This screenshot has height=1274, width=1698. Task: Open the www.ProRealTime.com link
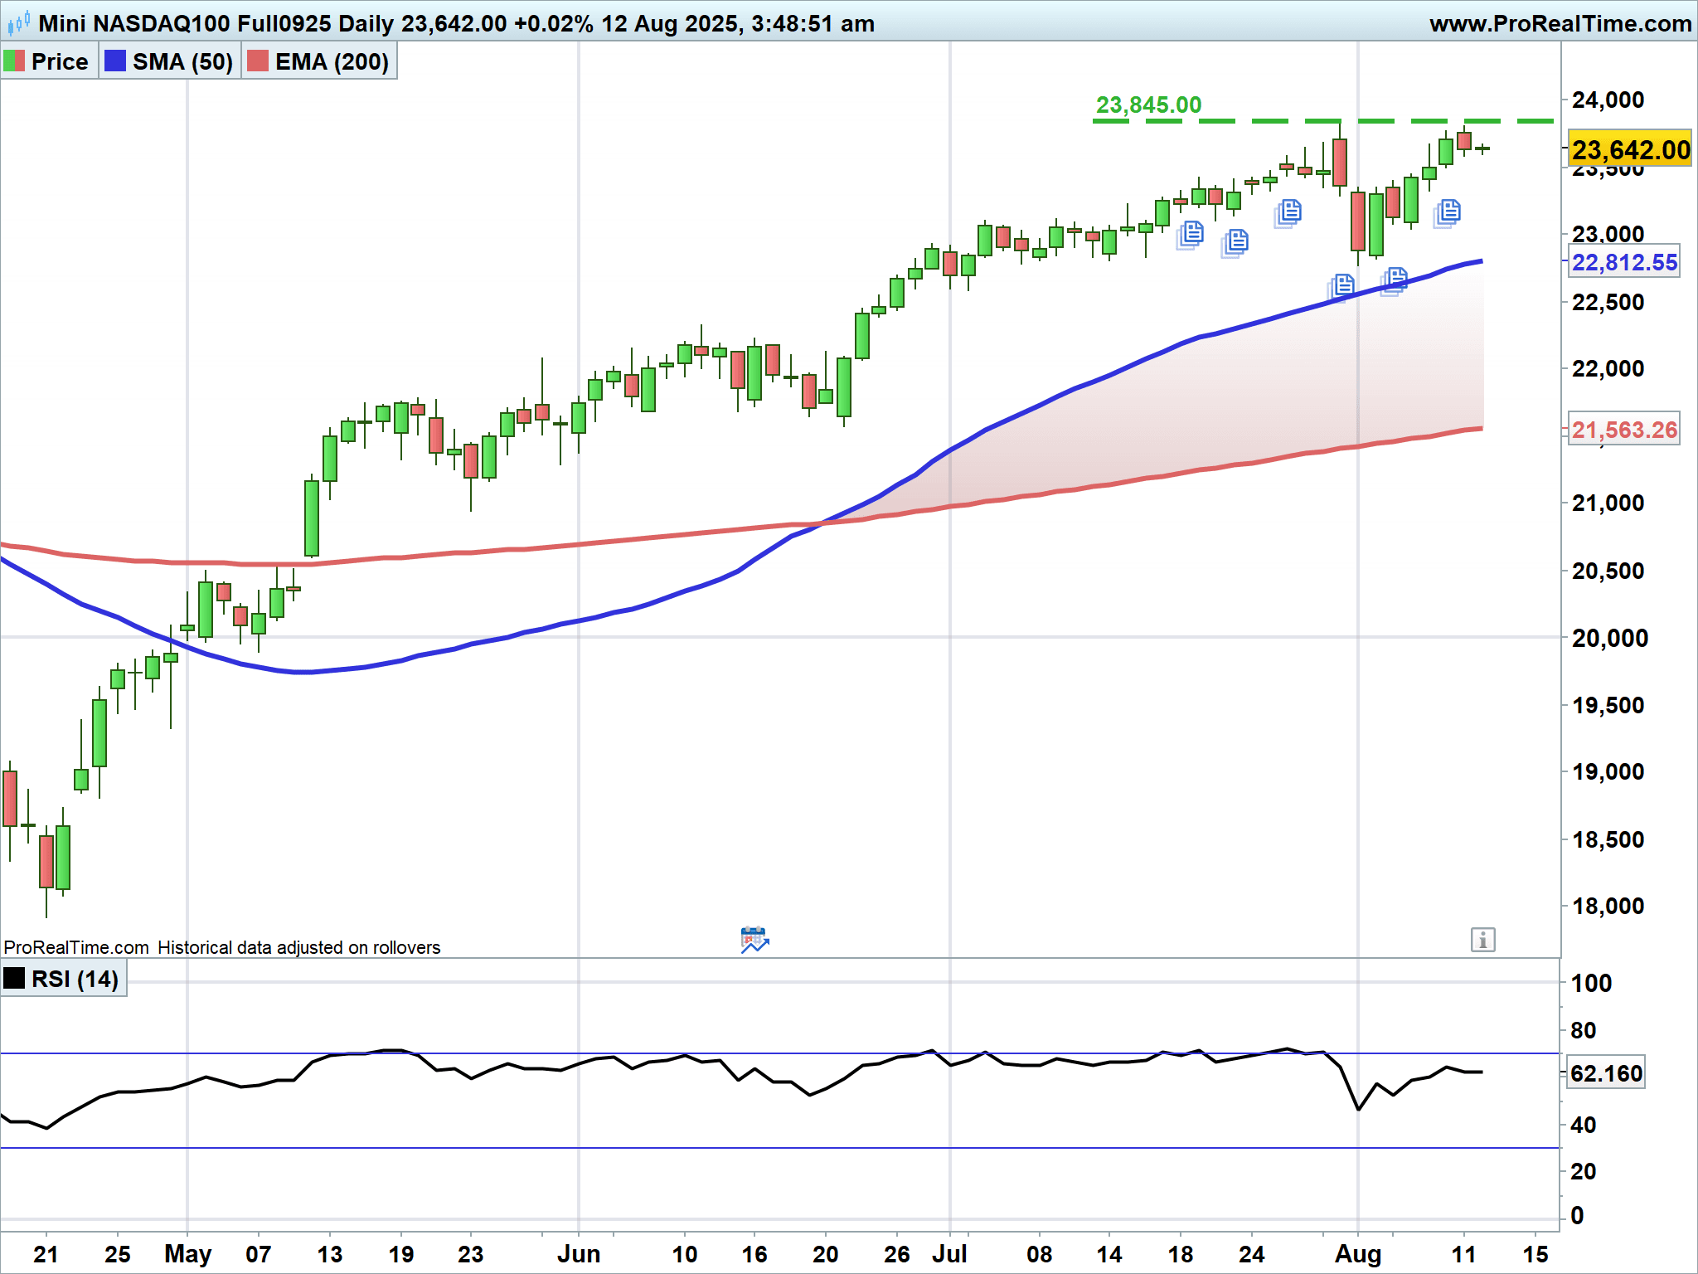point(1560,23)
